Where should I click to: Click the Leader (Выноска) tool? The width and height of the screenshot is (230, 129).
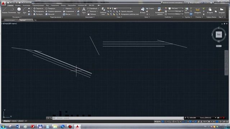click(92, 11)
